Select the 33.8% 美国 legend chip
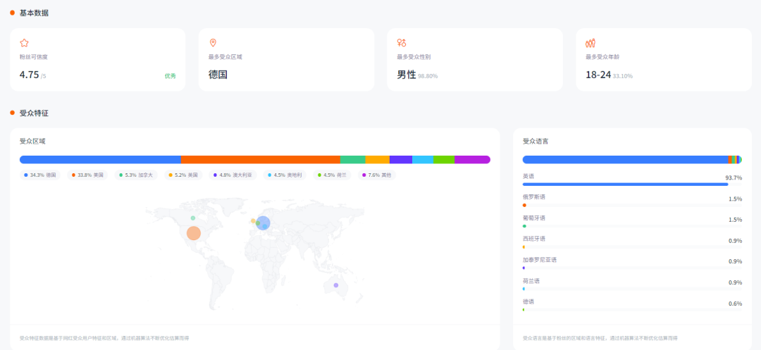The image size is (761, 350). (x=87, y=175)
